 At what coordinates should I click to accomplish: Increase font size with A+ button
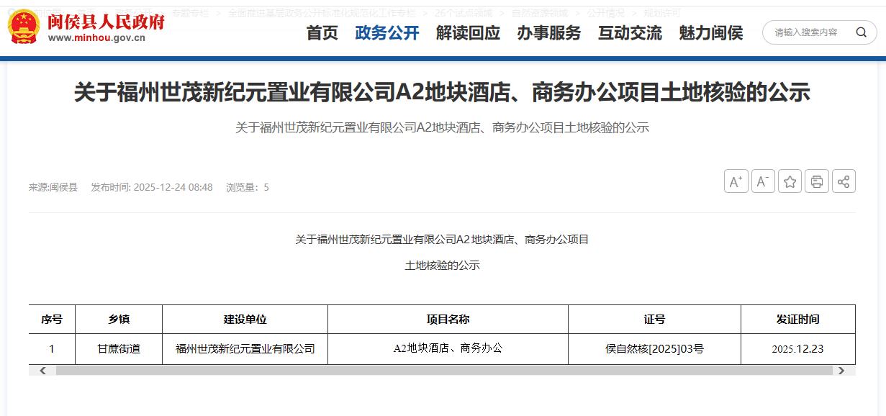[736, 181]
